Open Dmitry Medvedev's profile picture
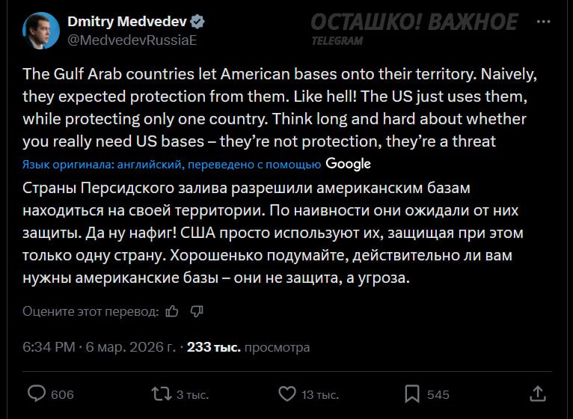The image size is (573, 419). click(x=40, y=31)
